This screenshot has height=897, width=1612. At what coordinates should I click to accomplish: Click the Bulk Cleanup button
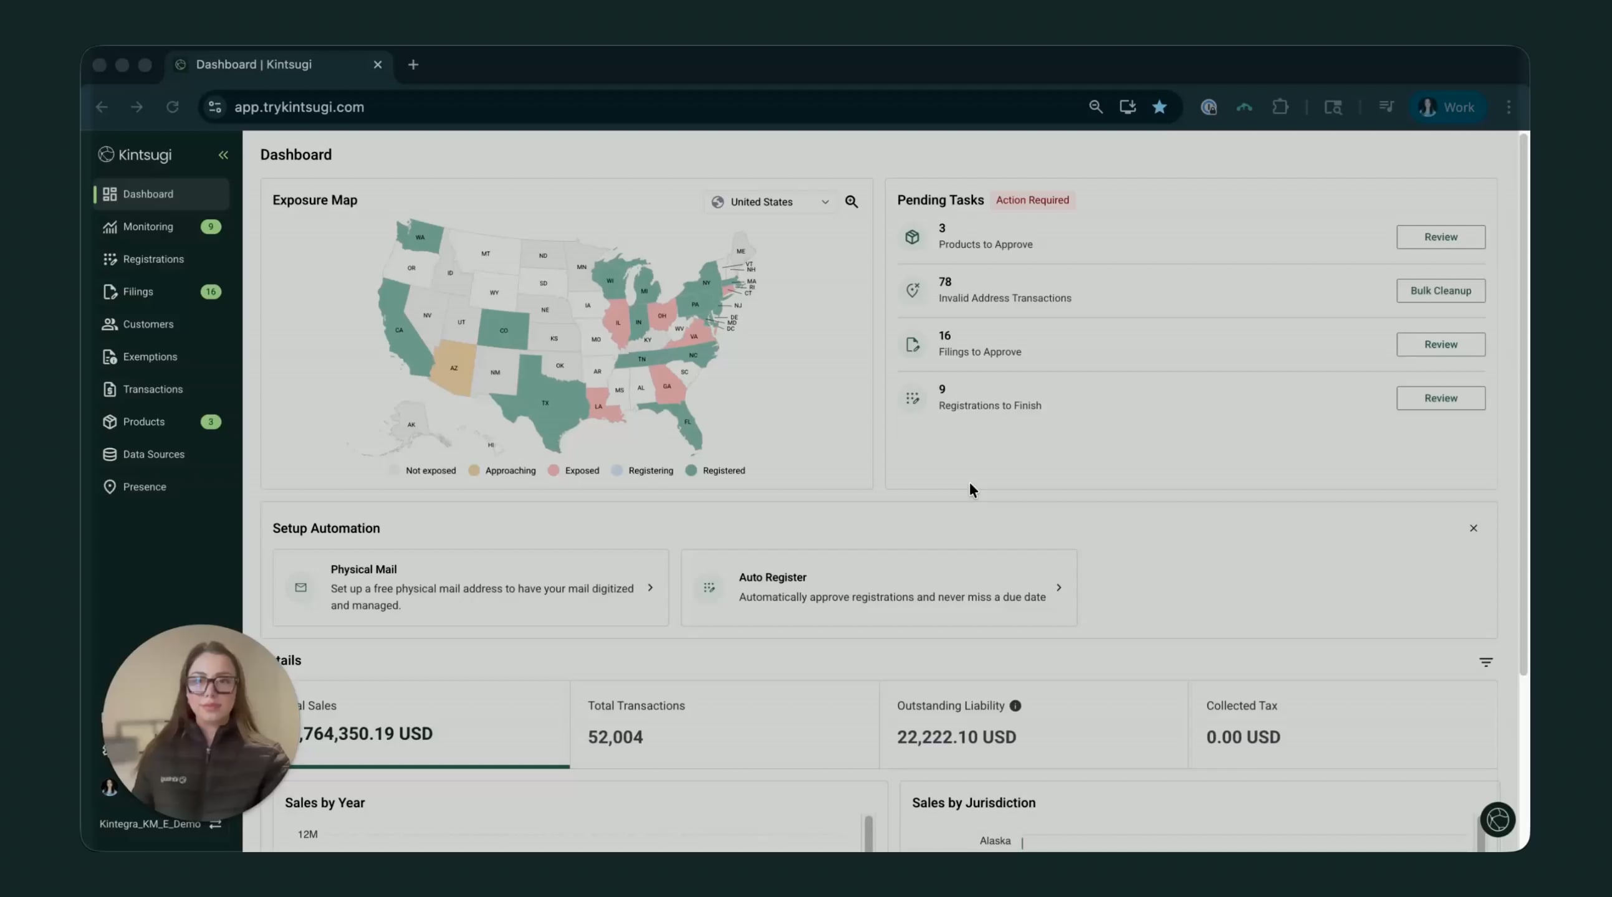(1440, 291)
